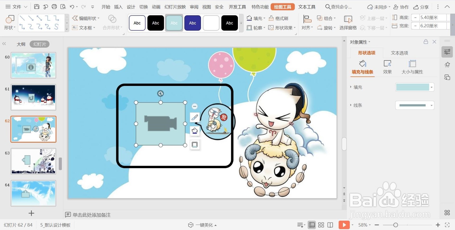Image resolution: width=455 pixels, height=230 pixels.
Task: Click the Print icon in the quick toolbar
Action: point(54,7)
